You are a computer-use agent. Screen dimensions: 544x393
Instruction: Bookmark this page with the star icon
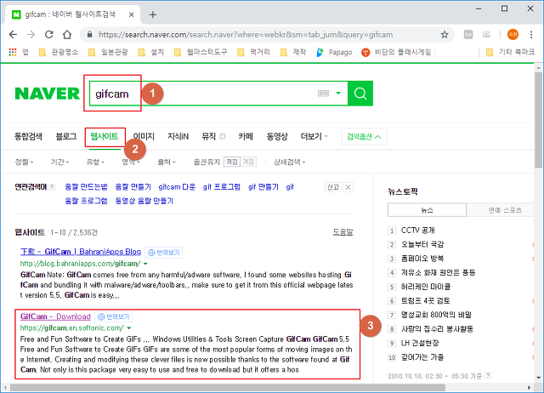445,34
